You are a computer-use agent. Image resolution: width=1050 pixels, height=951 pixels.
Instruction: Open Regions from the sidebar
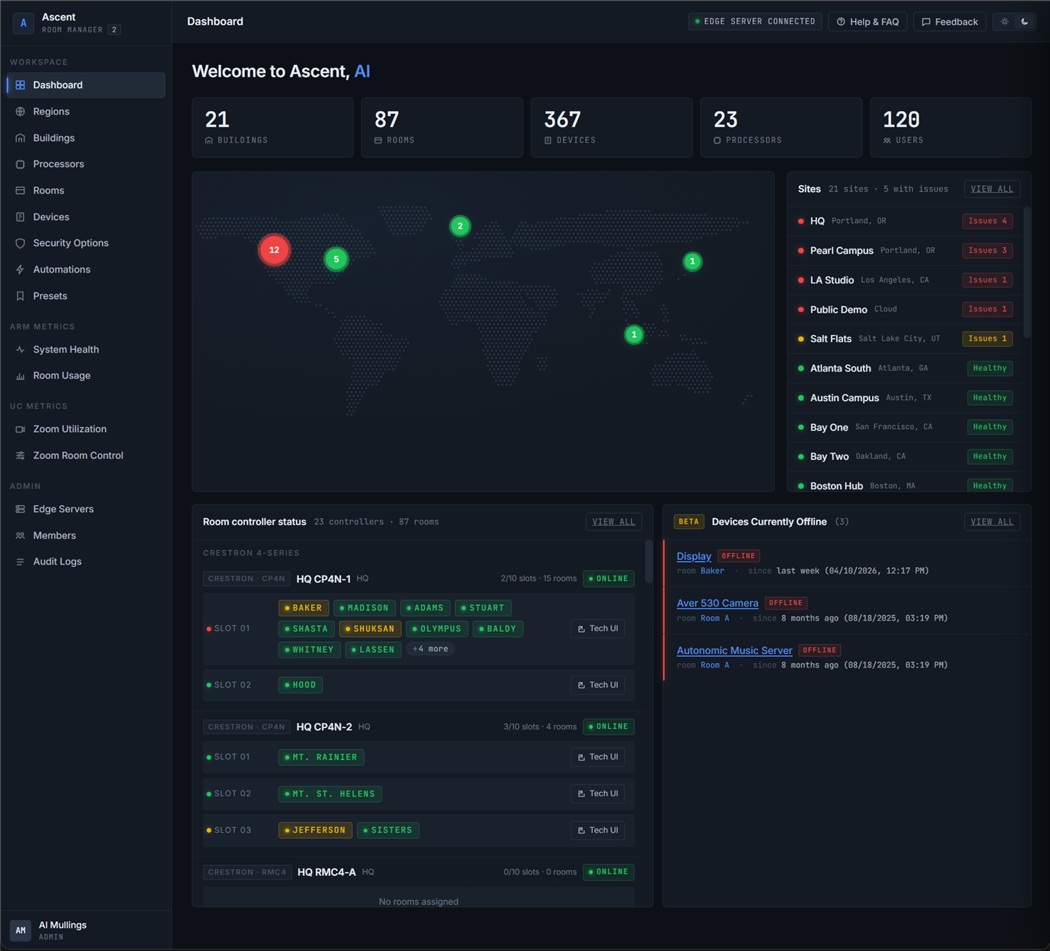pyautogui.click(x=86, y=111)
